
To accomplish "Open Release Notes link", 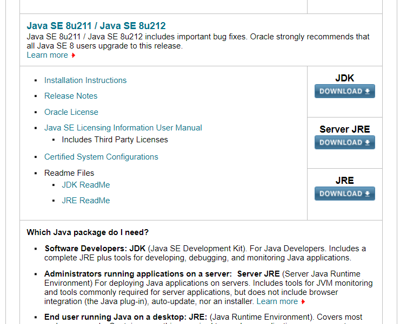I will point(71,96).
